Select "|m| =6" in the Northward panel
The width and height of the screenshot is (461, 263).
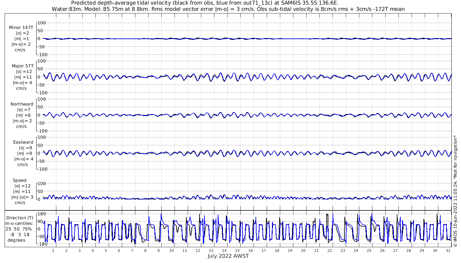[x=23, y=115]
